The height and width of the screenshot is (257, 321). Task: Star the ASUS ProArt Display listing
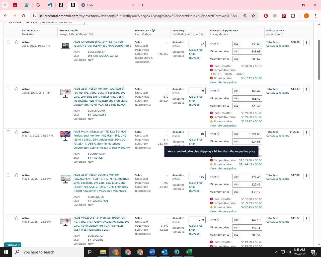(x=16, y=132)
